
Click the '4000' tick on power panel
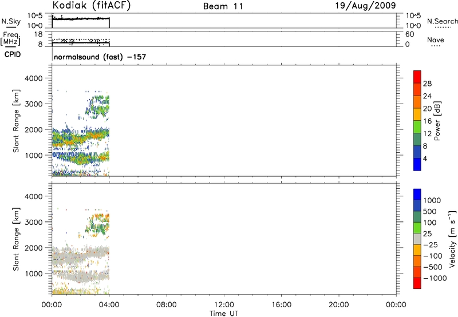34,78
